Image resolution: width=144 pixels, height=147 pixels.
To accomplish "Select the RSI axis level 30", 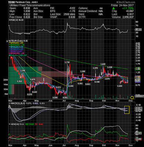I will pos(137,33).
